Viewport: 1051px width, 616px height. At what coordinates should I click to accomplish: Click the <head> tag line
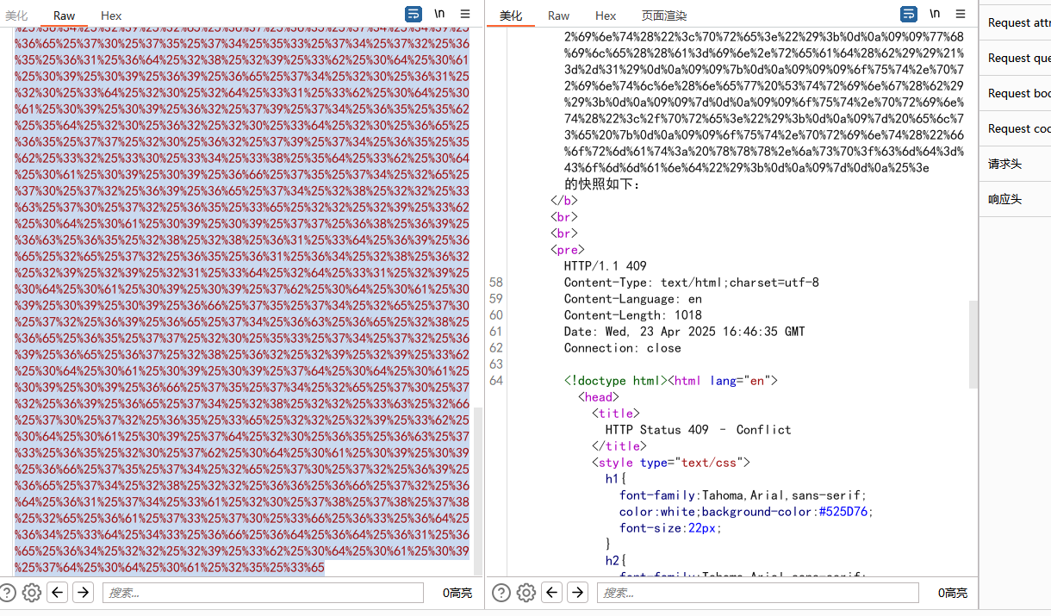[599, 397]
